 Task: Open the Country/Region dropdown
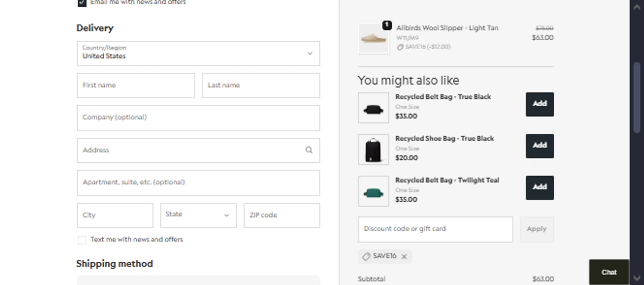pyautogui.click(x=198, y=54)
